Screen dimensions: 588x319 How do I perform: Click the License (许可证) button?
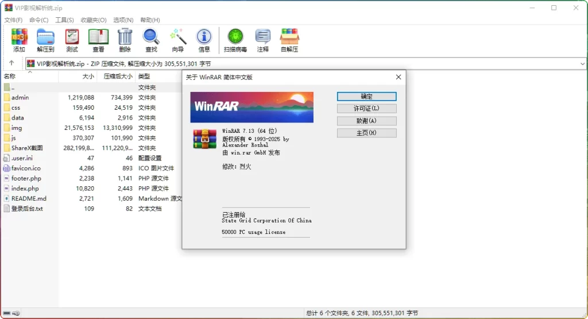point(366,109)
